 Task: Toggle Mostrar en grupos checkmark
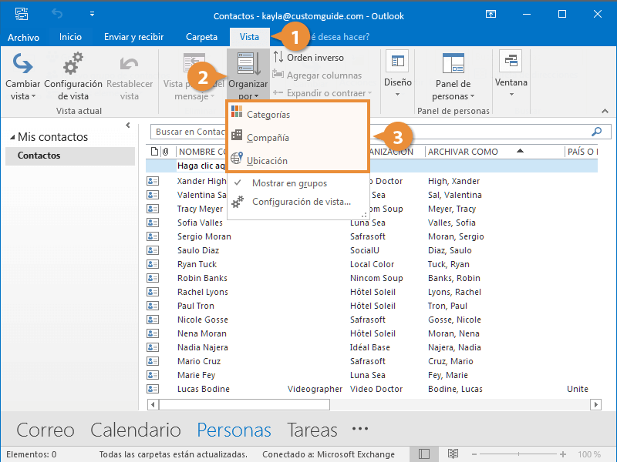(238, 183)
